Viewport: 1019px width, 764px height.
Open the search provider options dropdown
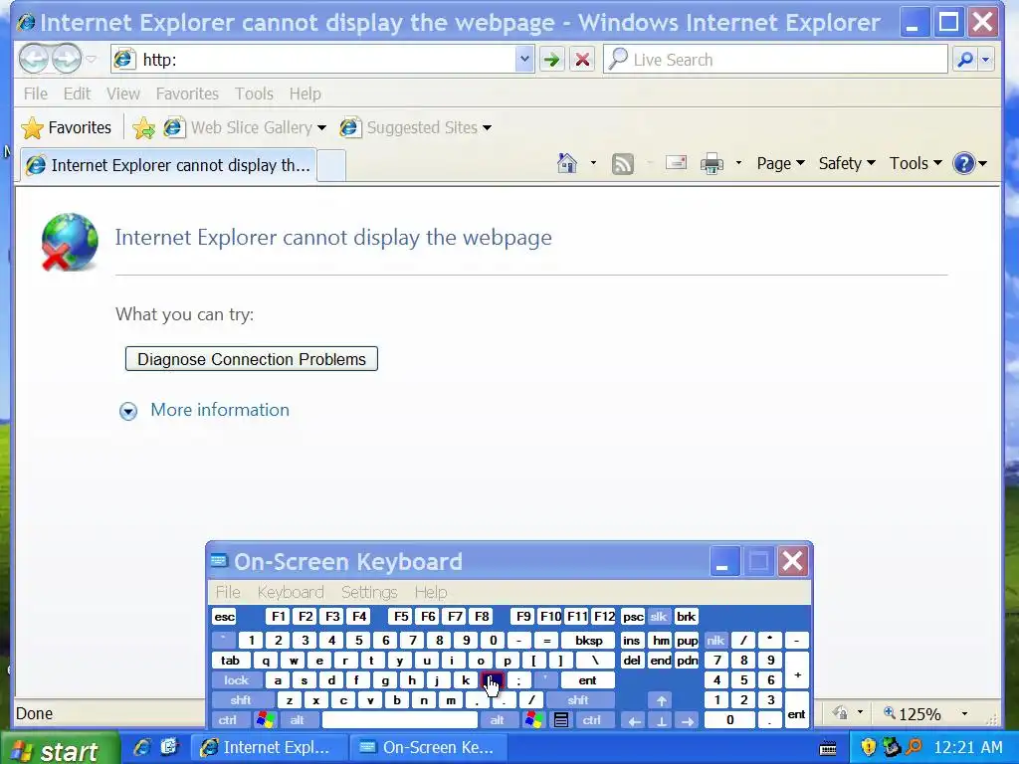click(x=986, y=60)
